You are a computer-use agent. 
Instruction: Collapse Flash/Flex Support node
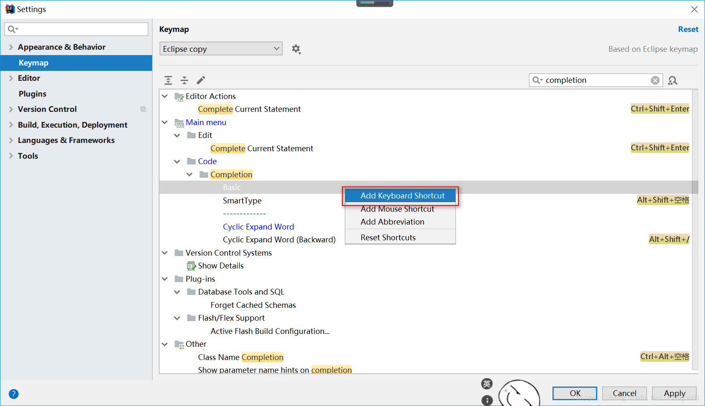[177, 318]
